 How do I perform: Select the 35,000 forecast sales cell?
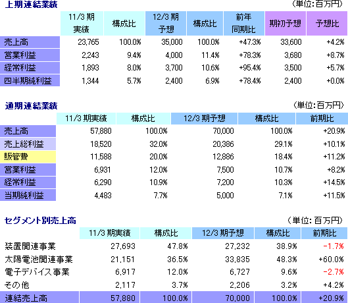tap(172, 42)
